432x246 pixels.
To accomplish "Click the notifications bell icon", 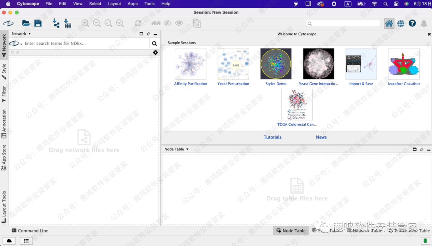I will point(424,24).
